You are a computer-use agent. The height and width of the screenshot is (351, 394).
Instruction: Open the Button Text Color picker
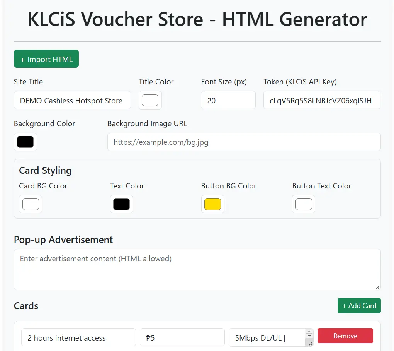pos(304,204)
